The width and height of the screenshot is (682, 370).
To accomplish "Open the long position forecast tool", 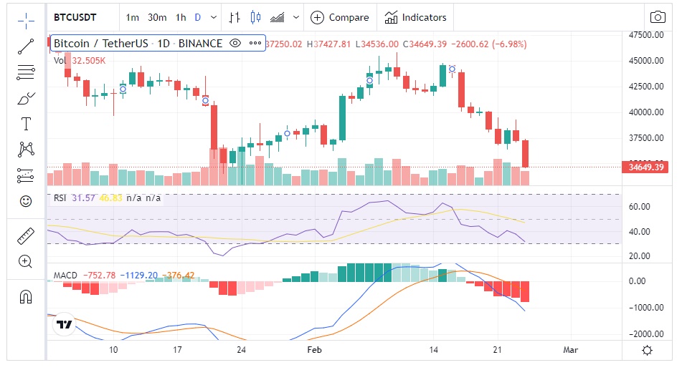I will [x=26, y=175].
